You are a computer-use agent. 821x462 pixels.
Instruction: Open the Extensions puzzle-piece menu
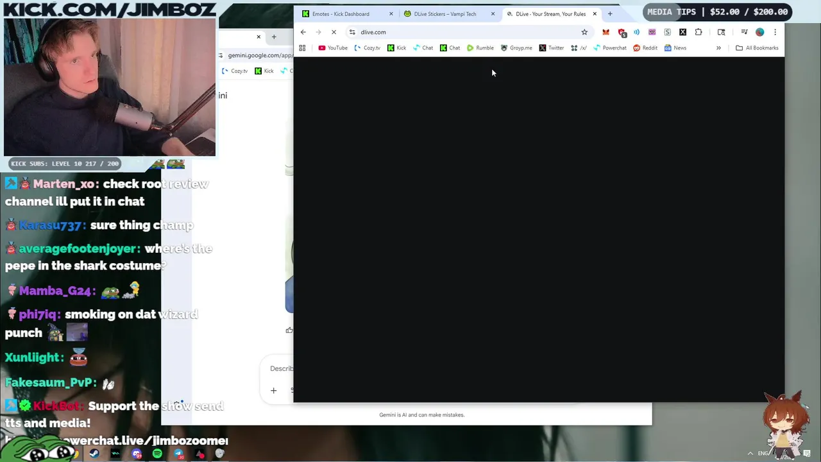[698, 32]
